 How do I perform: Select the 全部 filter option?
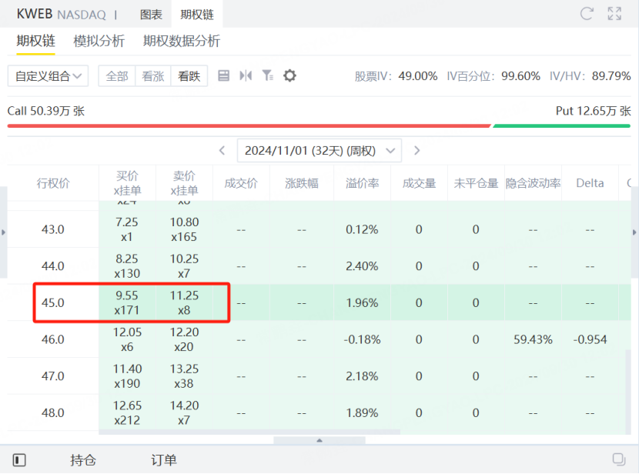[116, 75]
